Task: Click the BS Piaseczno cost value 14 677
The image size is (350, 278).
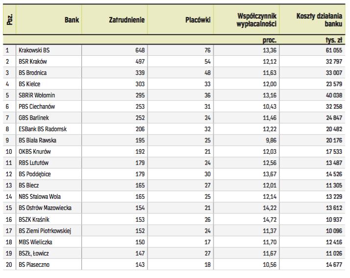Action: click(331, 265)
